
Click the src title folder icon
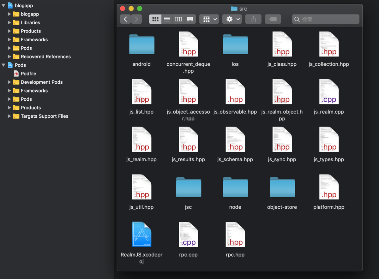pyautogui.click(x=234, y=9)
